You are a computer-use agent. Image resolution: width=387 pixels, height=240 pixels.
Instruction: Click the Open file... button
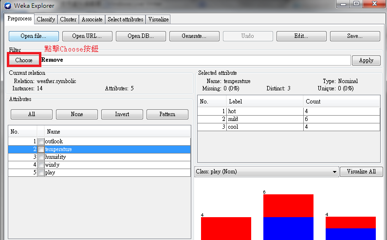pyautogui.click(x=34, y=36)
